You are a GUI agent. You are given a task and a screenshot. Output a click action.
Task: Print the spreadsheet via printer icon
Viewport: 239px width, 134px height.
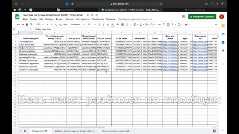(x=27, y=25)
